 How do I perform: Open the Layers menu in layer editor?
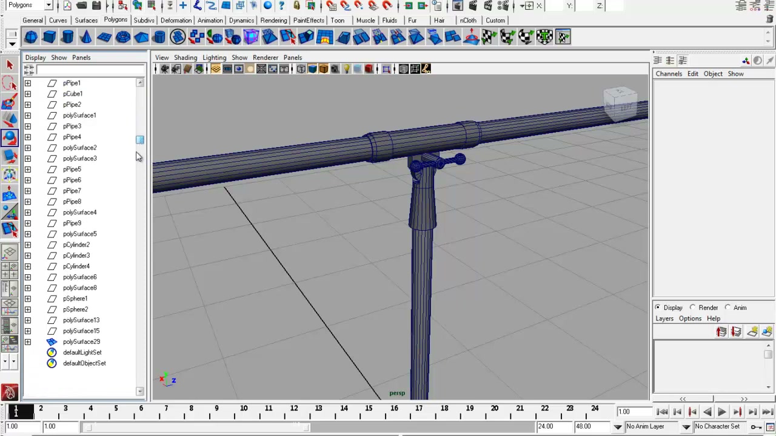pyautogui.click(x=664, y=319)
